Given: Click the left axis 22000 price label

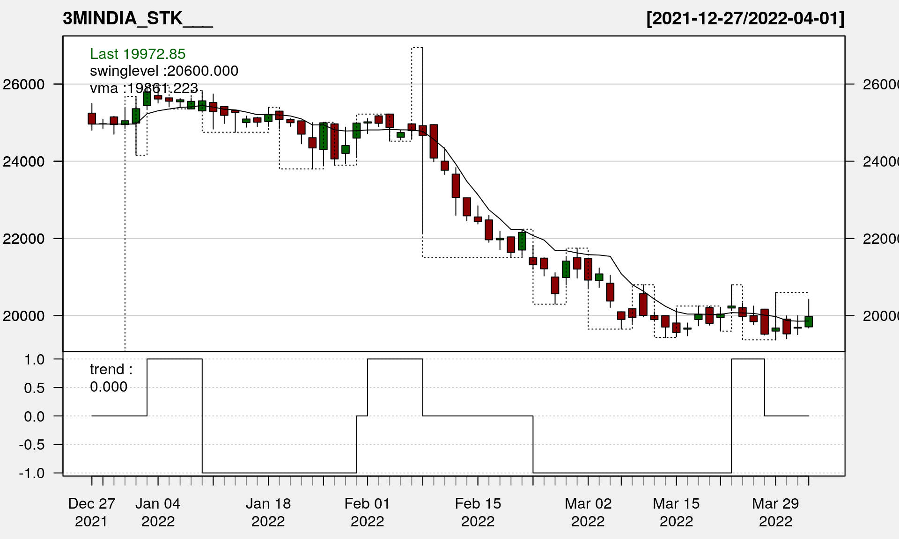Looking at the screenshot, I should click(x=24, y=239).
